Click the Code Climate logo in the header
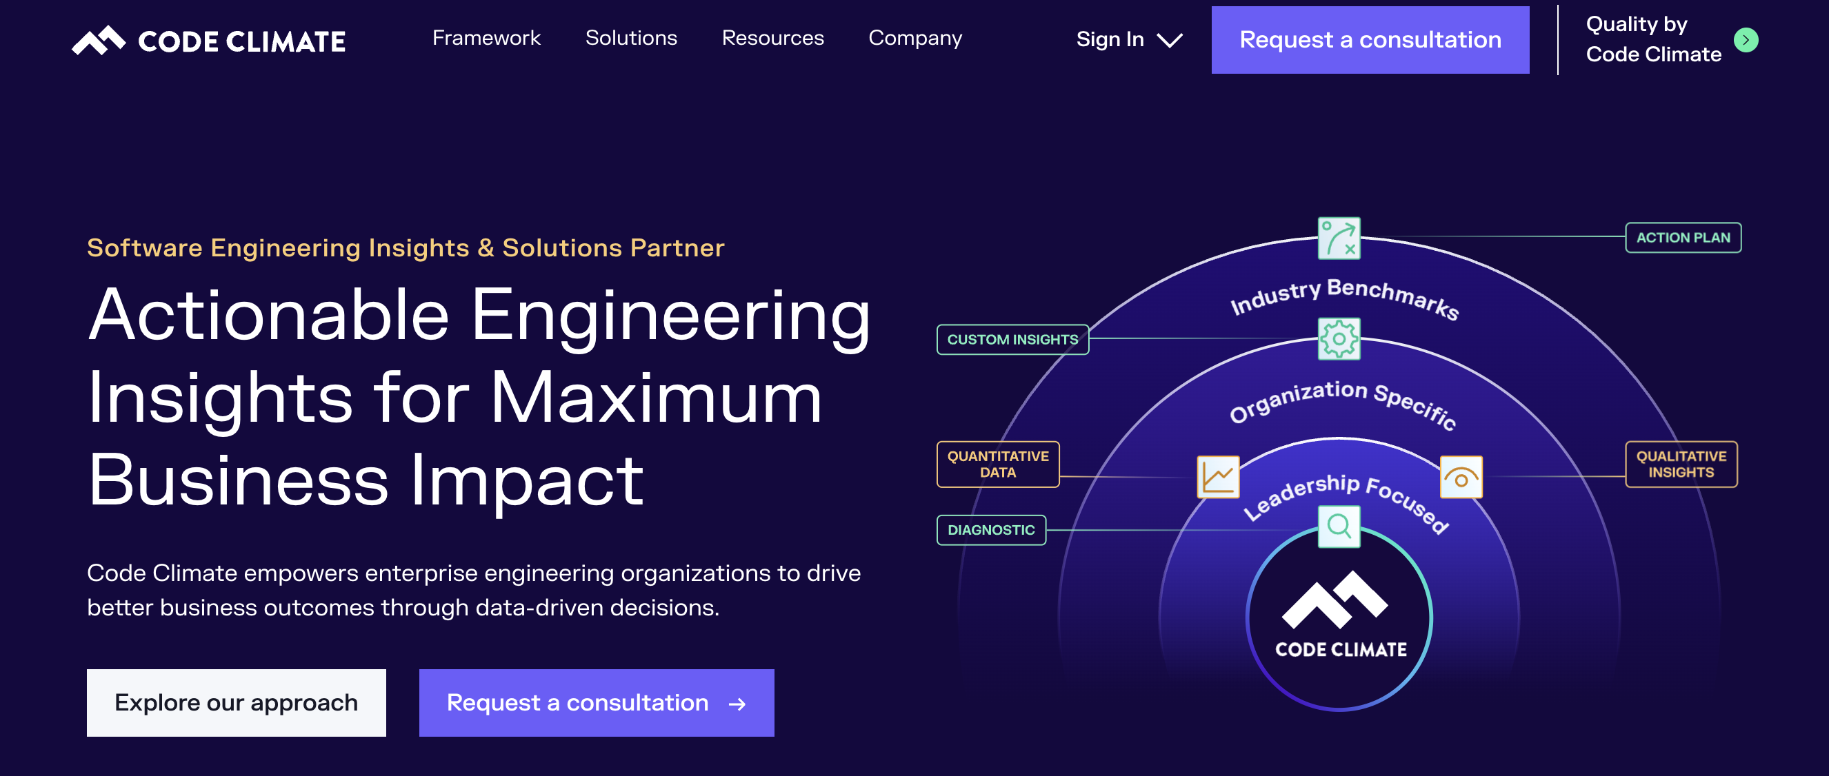 (208, 41)
